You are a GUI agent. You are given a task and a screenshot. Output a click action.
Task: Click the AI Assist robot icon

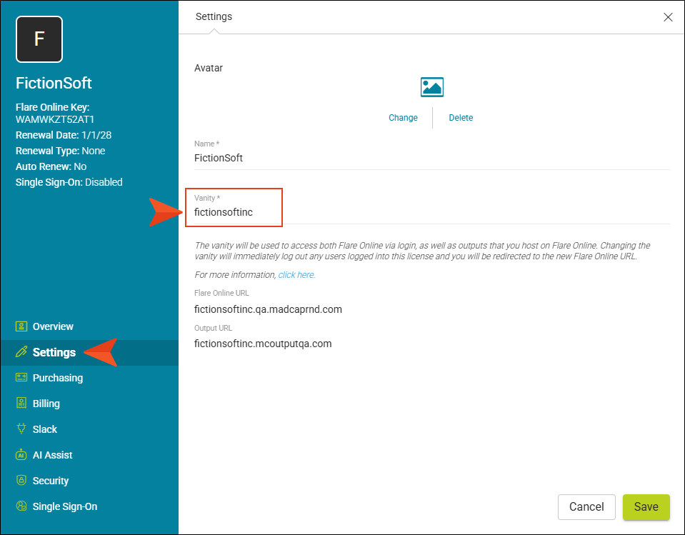click(21, 454)
